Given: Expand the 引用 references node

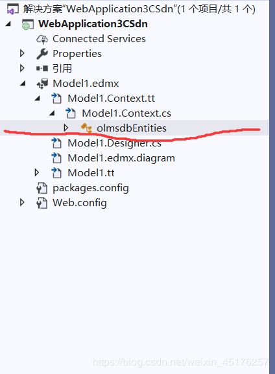Looking at the screenshot, I should pos(22,69).
